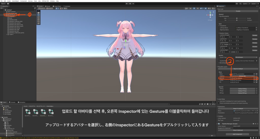Viewport: 260px width, 139px height.
Task: Click Project panel create plus icon
Action: pos(1,104)
